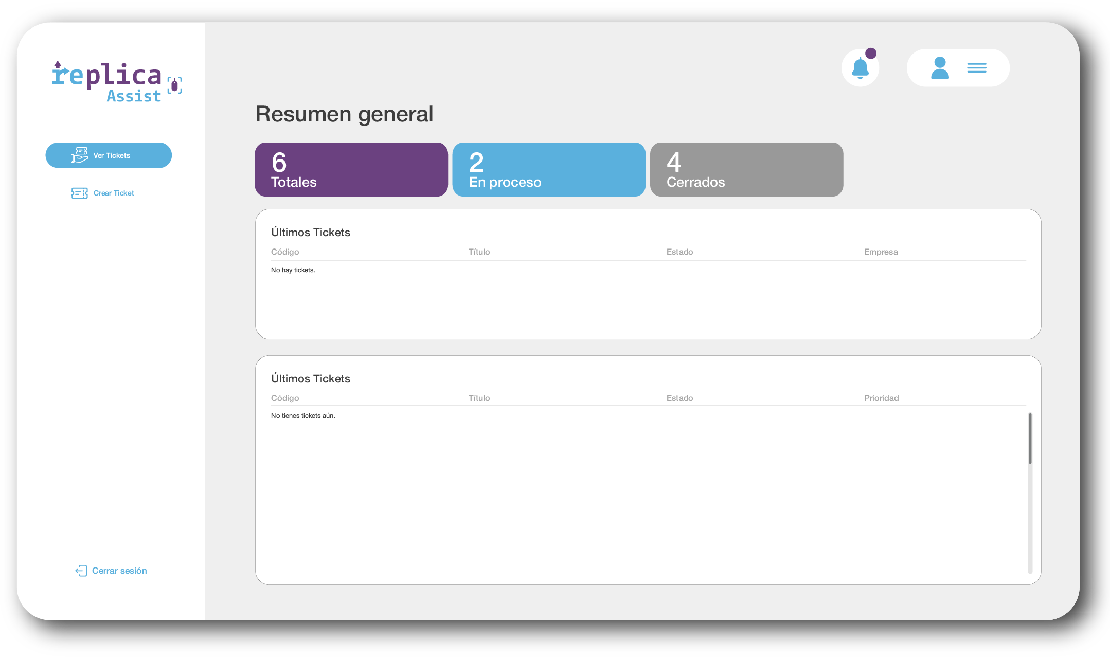
Task: Click the Replica Assist logo
Action: (117, 82)
